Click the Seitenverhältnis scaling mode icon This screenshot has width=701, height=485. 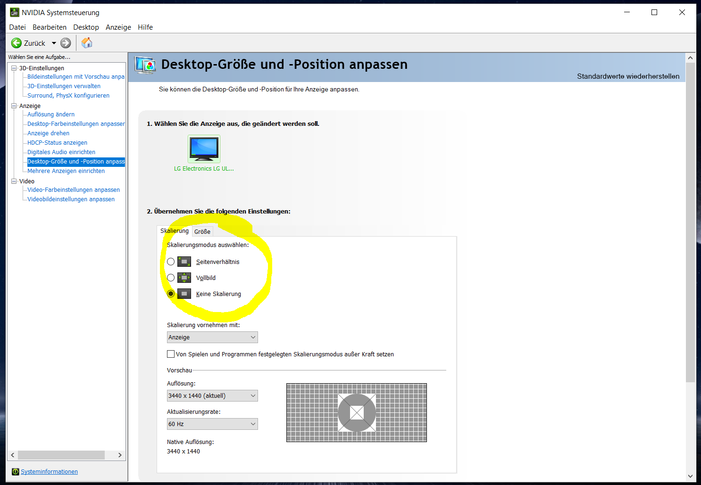coord(184,262)
